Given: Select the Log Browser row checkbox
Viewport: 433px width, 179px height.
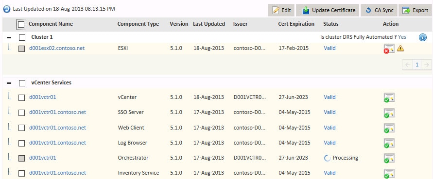Looking at the screenshot, I should (x=21, y=143).
